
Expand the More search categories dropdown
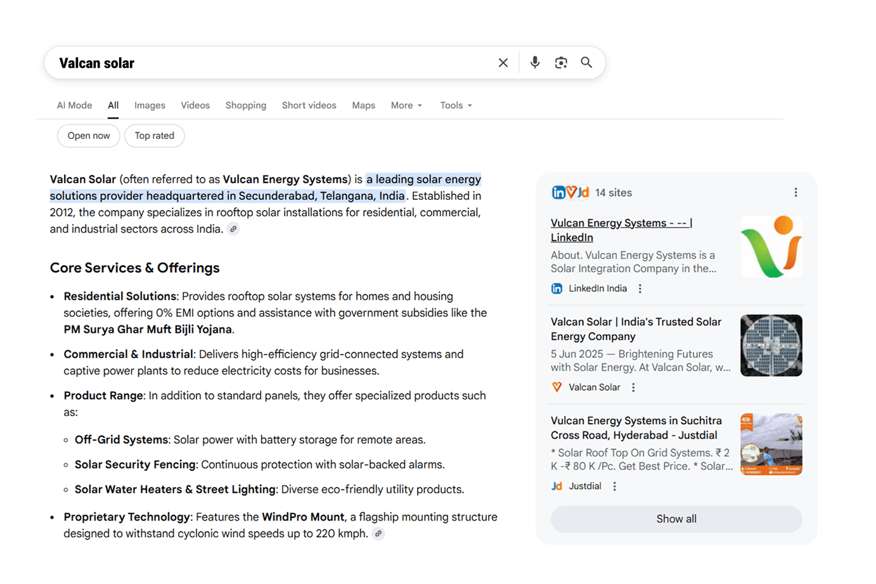(406, 105)
